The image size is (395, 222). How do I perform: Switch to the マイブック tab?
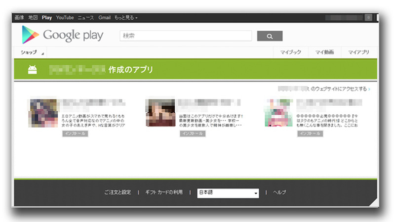tap(290, 52)
